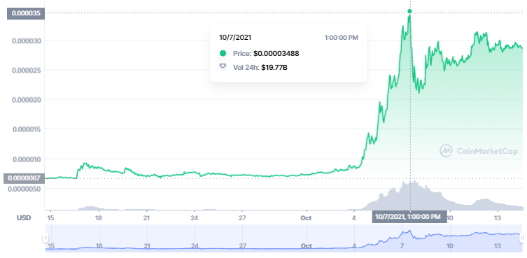Click the tooltip price $0.00003488
This screenshot has height=258, width=527.
(276, 53)
